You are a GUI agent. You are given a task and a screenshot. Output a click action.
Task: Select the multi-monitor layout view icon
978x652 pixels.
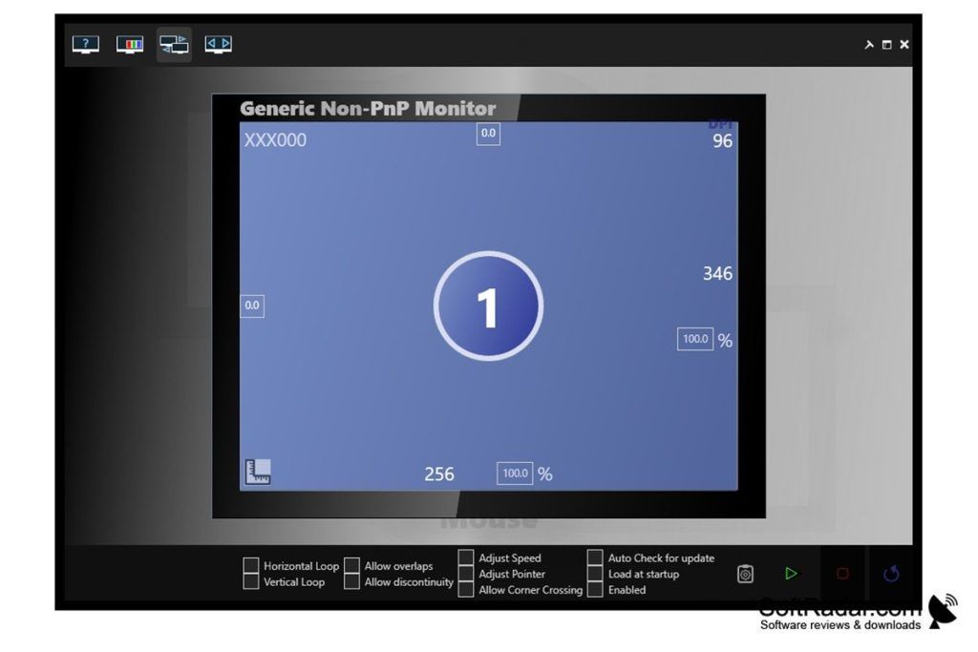[x=174, y=45]
